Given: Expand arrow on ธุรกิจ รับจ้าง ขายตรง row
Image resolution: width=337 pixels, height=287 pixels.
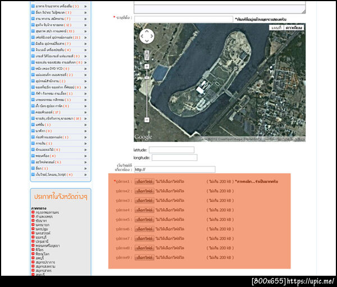Looking at the screenshot, I should (85, 25).
